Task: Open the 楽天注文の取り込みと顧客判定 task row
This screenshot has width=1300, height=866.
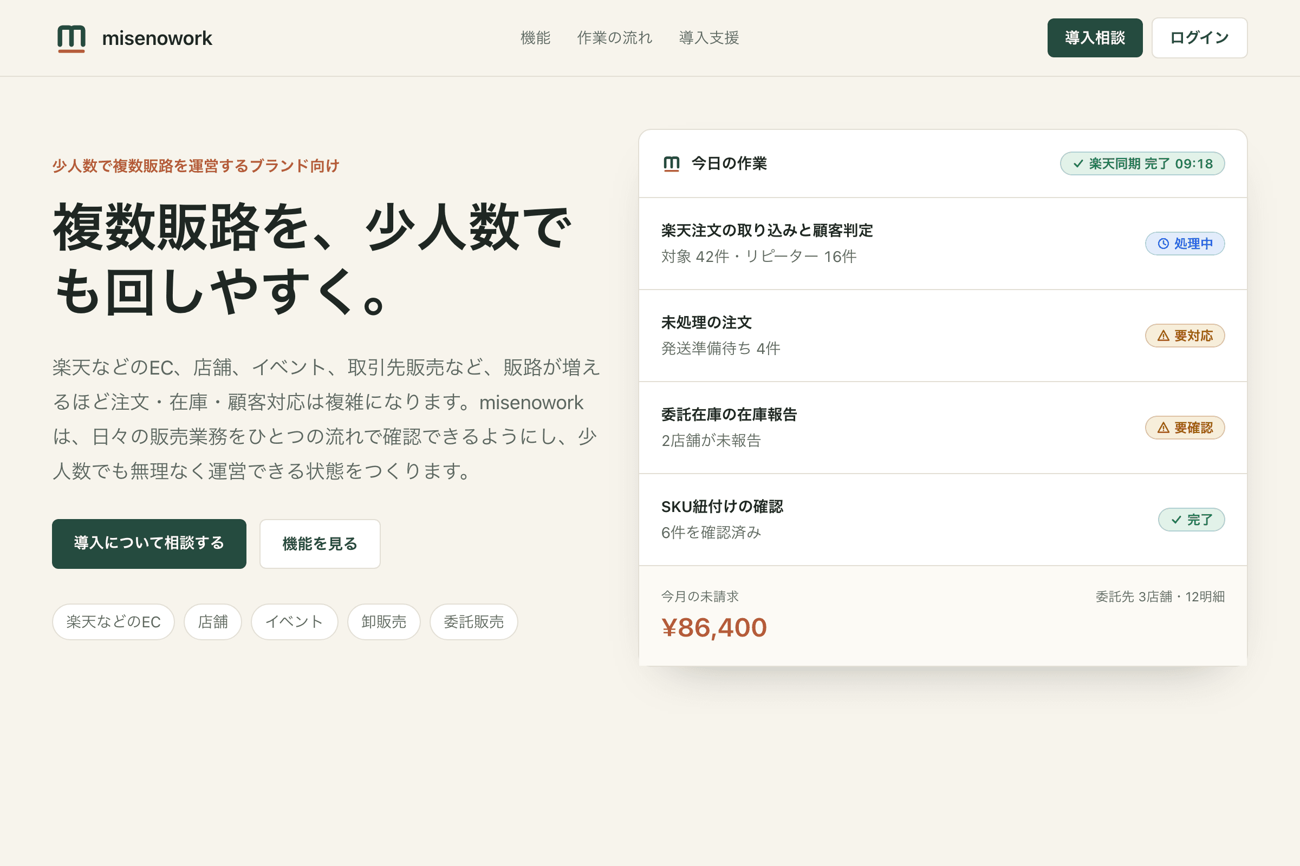Action: (942, 244)
